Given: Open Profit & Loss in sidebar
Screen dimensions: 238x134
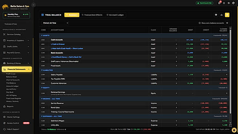Looking at the screenshot, I should [11, 74].
